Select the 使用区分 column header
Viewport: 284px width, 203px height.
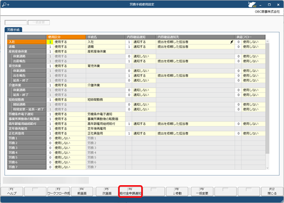66,37
